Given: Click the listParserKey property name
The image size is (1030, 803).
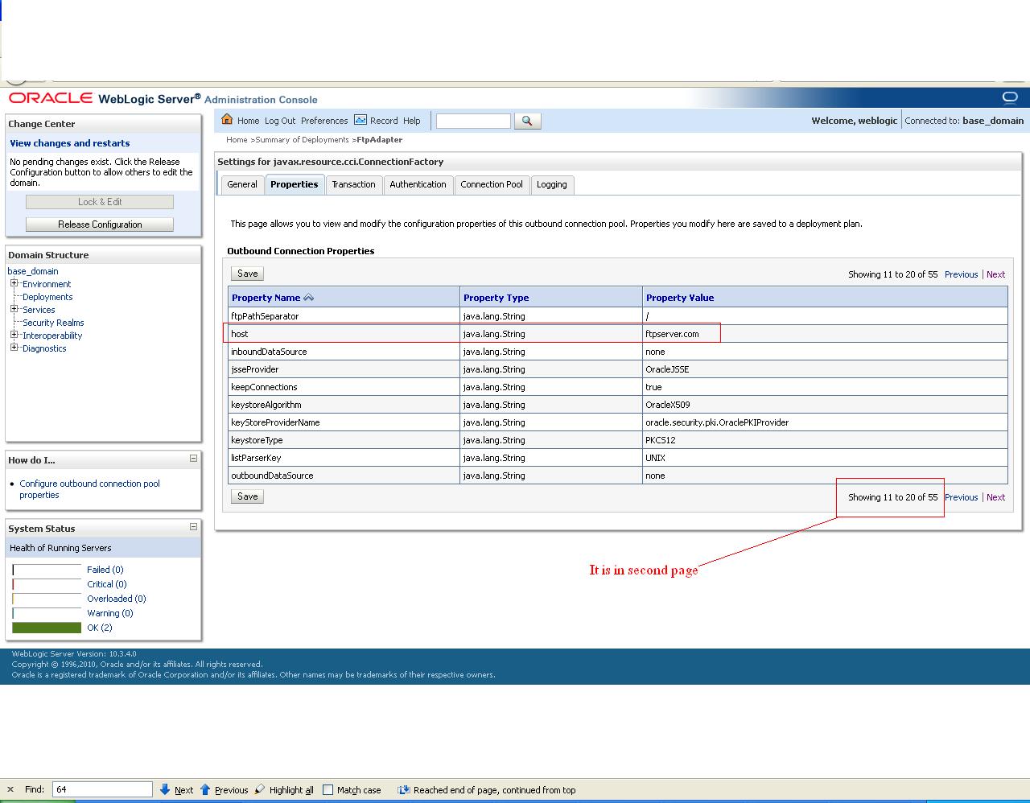Looking at the screenshot, I should (256, 458).
